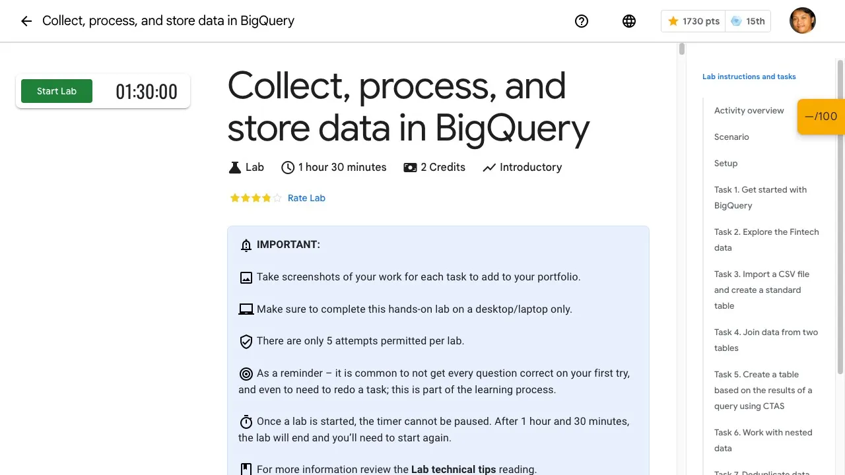845x475 pixels.
Task: Select Setup in the lab outline
Action: point(726,164)
